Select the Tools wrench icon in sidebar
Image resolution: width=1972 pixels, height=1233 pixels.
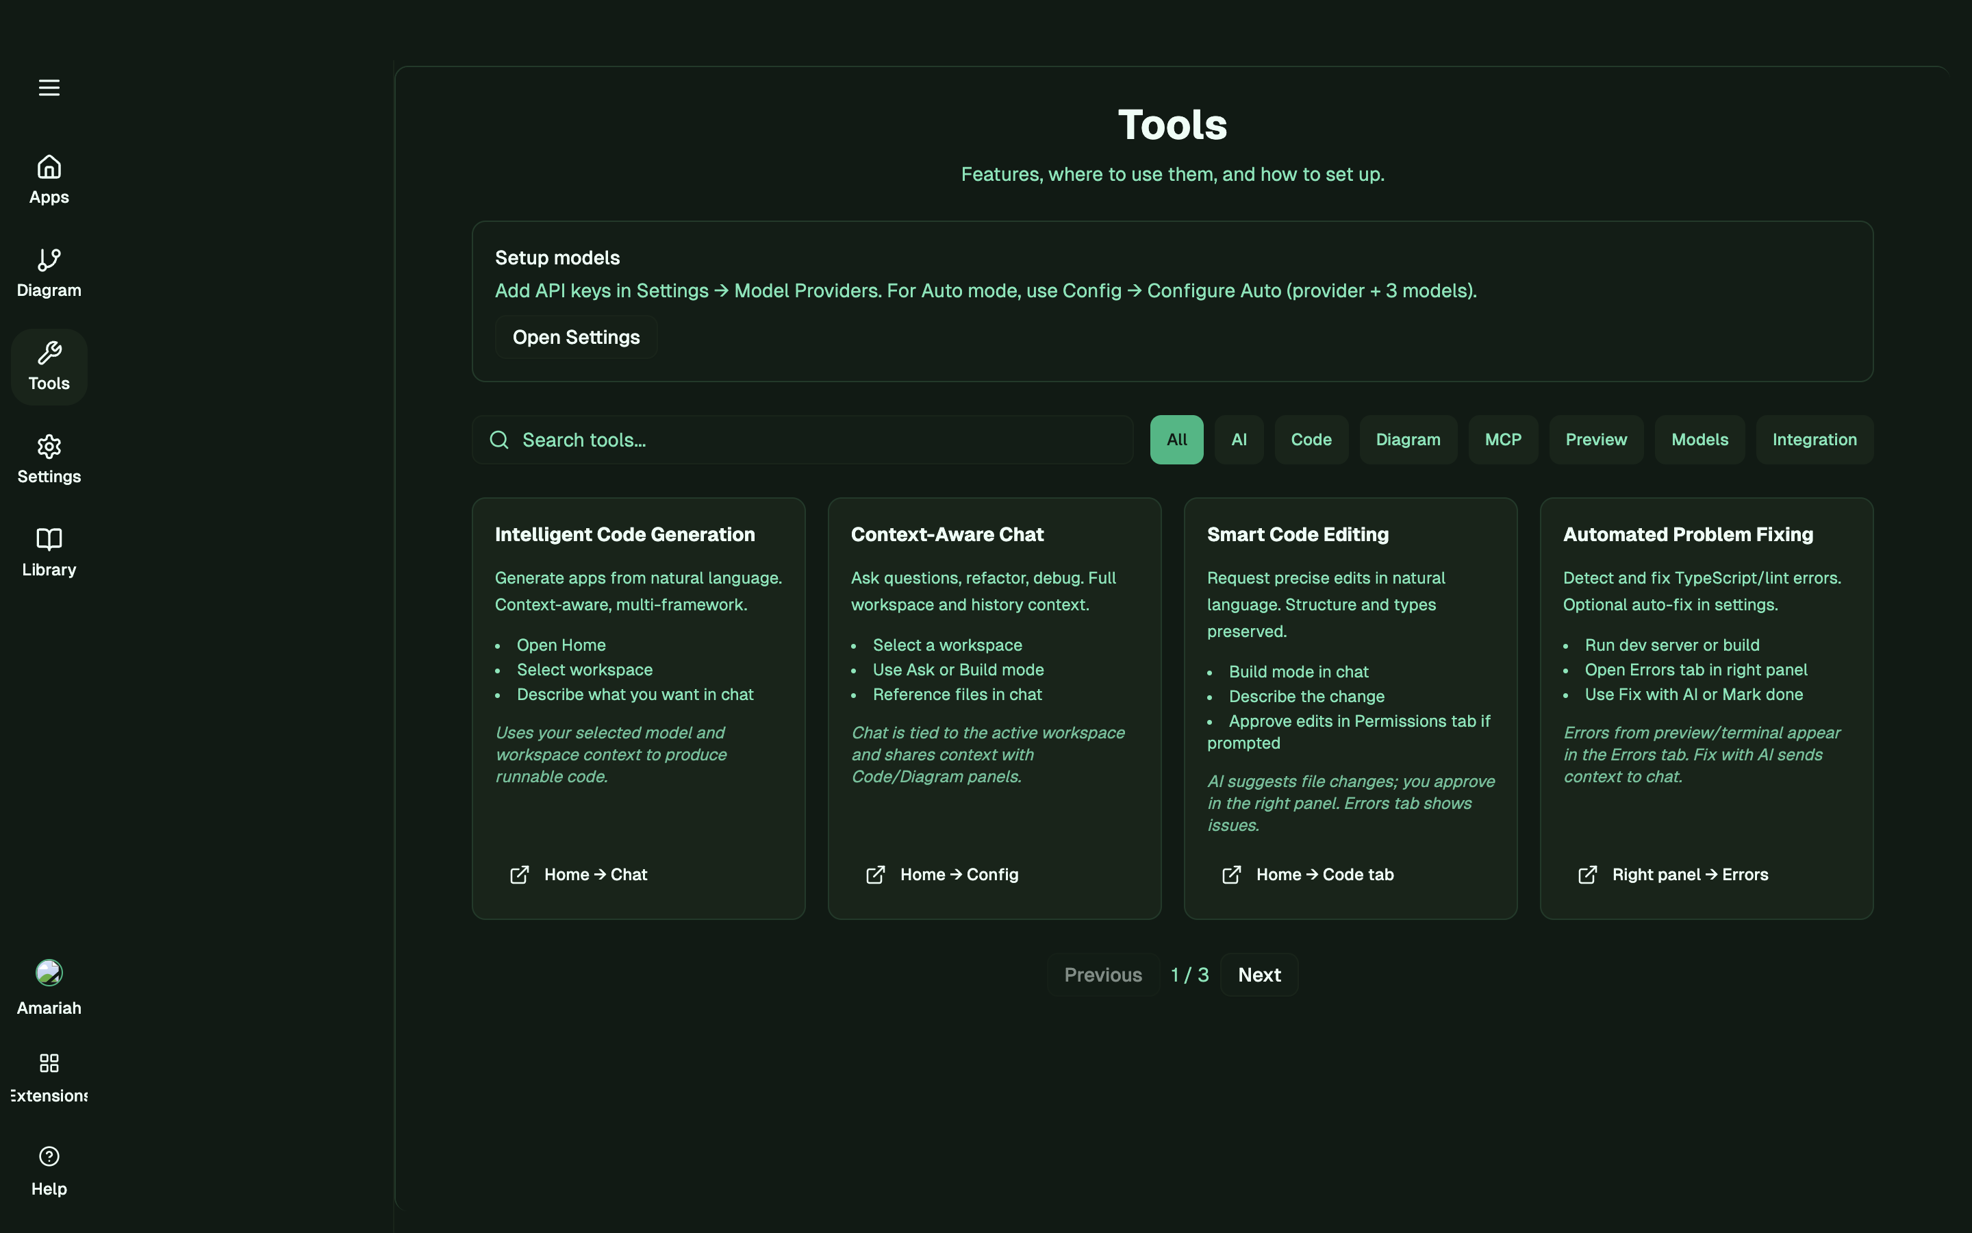click(49, 353)
